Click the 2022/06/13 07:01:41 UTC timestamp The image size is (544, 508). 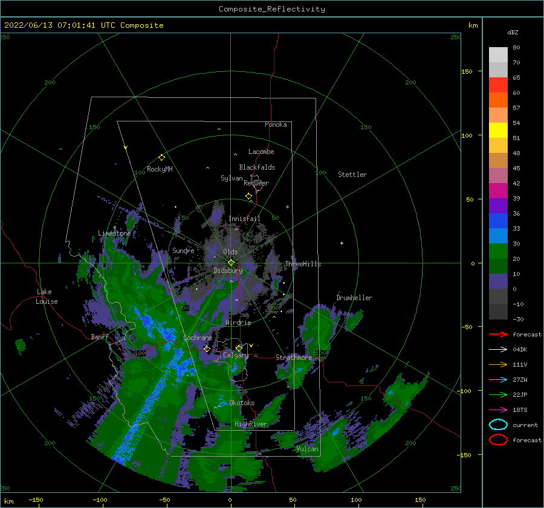(x=83, y=25)
